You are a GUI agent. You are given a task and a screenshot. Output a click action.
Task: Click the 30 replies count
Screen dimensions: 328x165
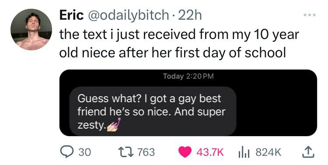click(x=85, y=152)
